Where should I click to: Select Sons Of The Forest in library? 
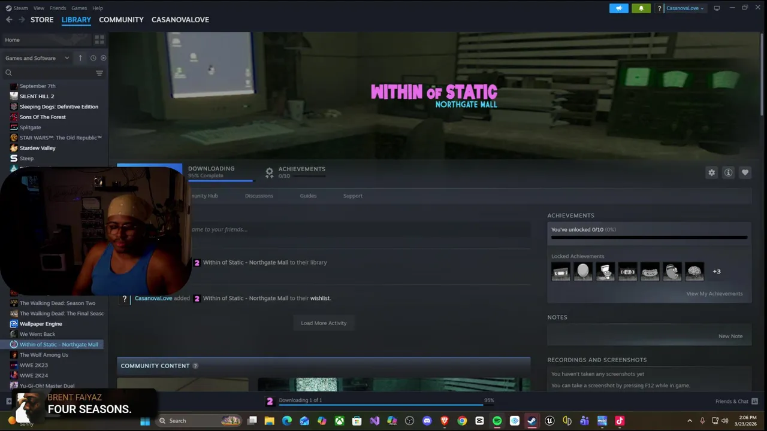pyautogui.click(x=43, y=117)
